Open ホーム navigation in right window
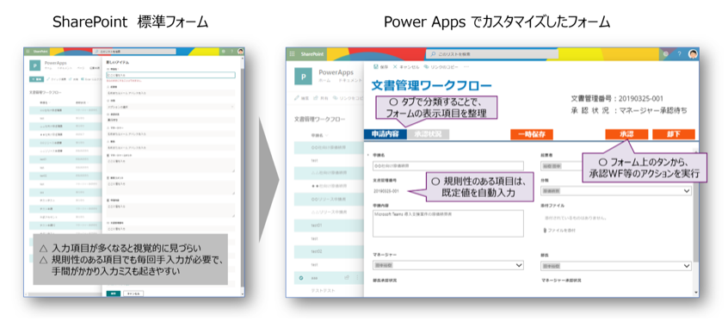This screenshot has width=728, height=321. [325, 81]
